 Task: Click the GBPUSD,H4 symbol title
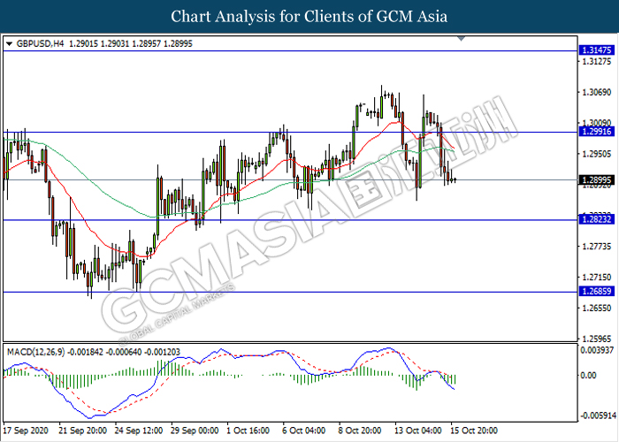point(41,44)
